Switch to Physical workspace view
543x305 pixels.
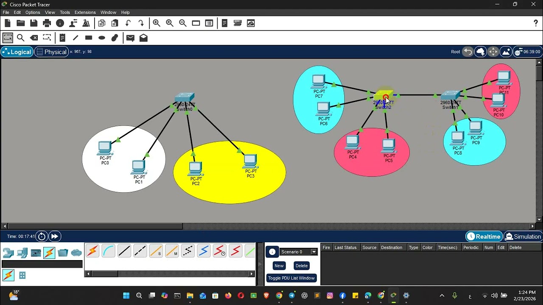click(51, 52)
